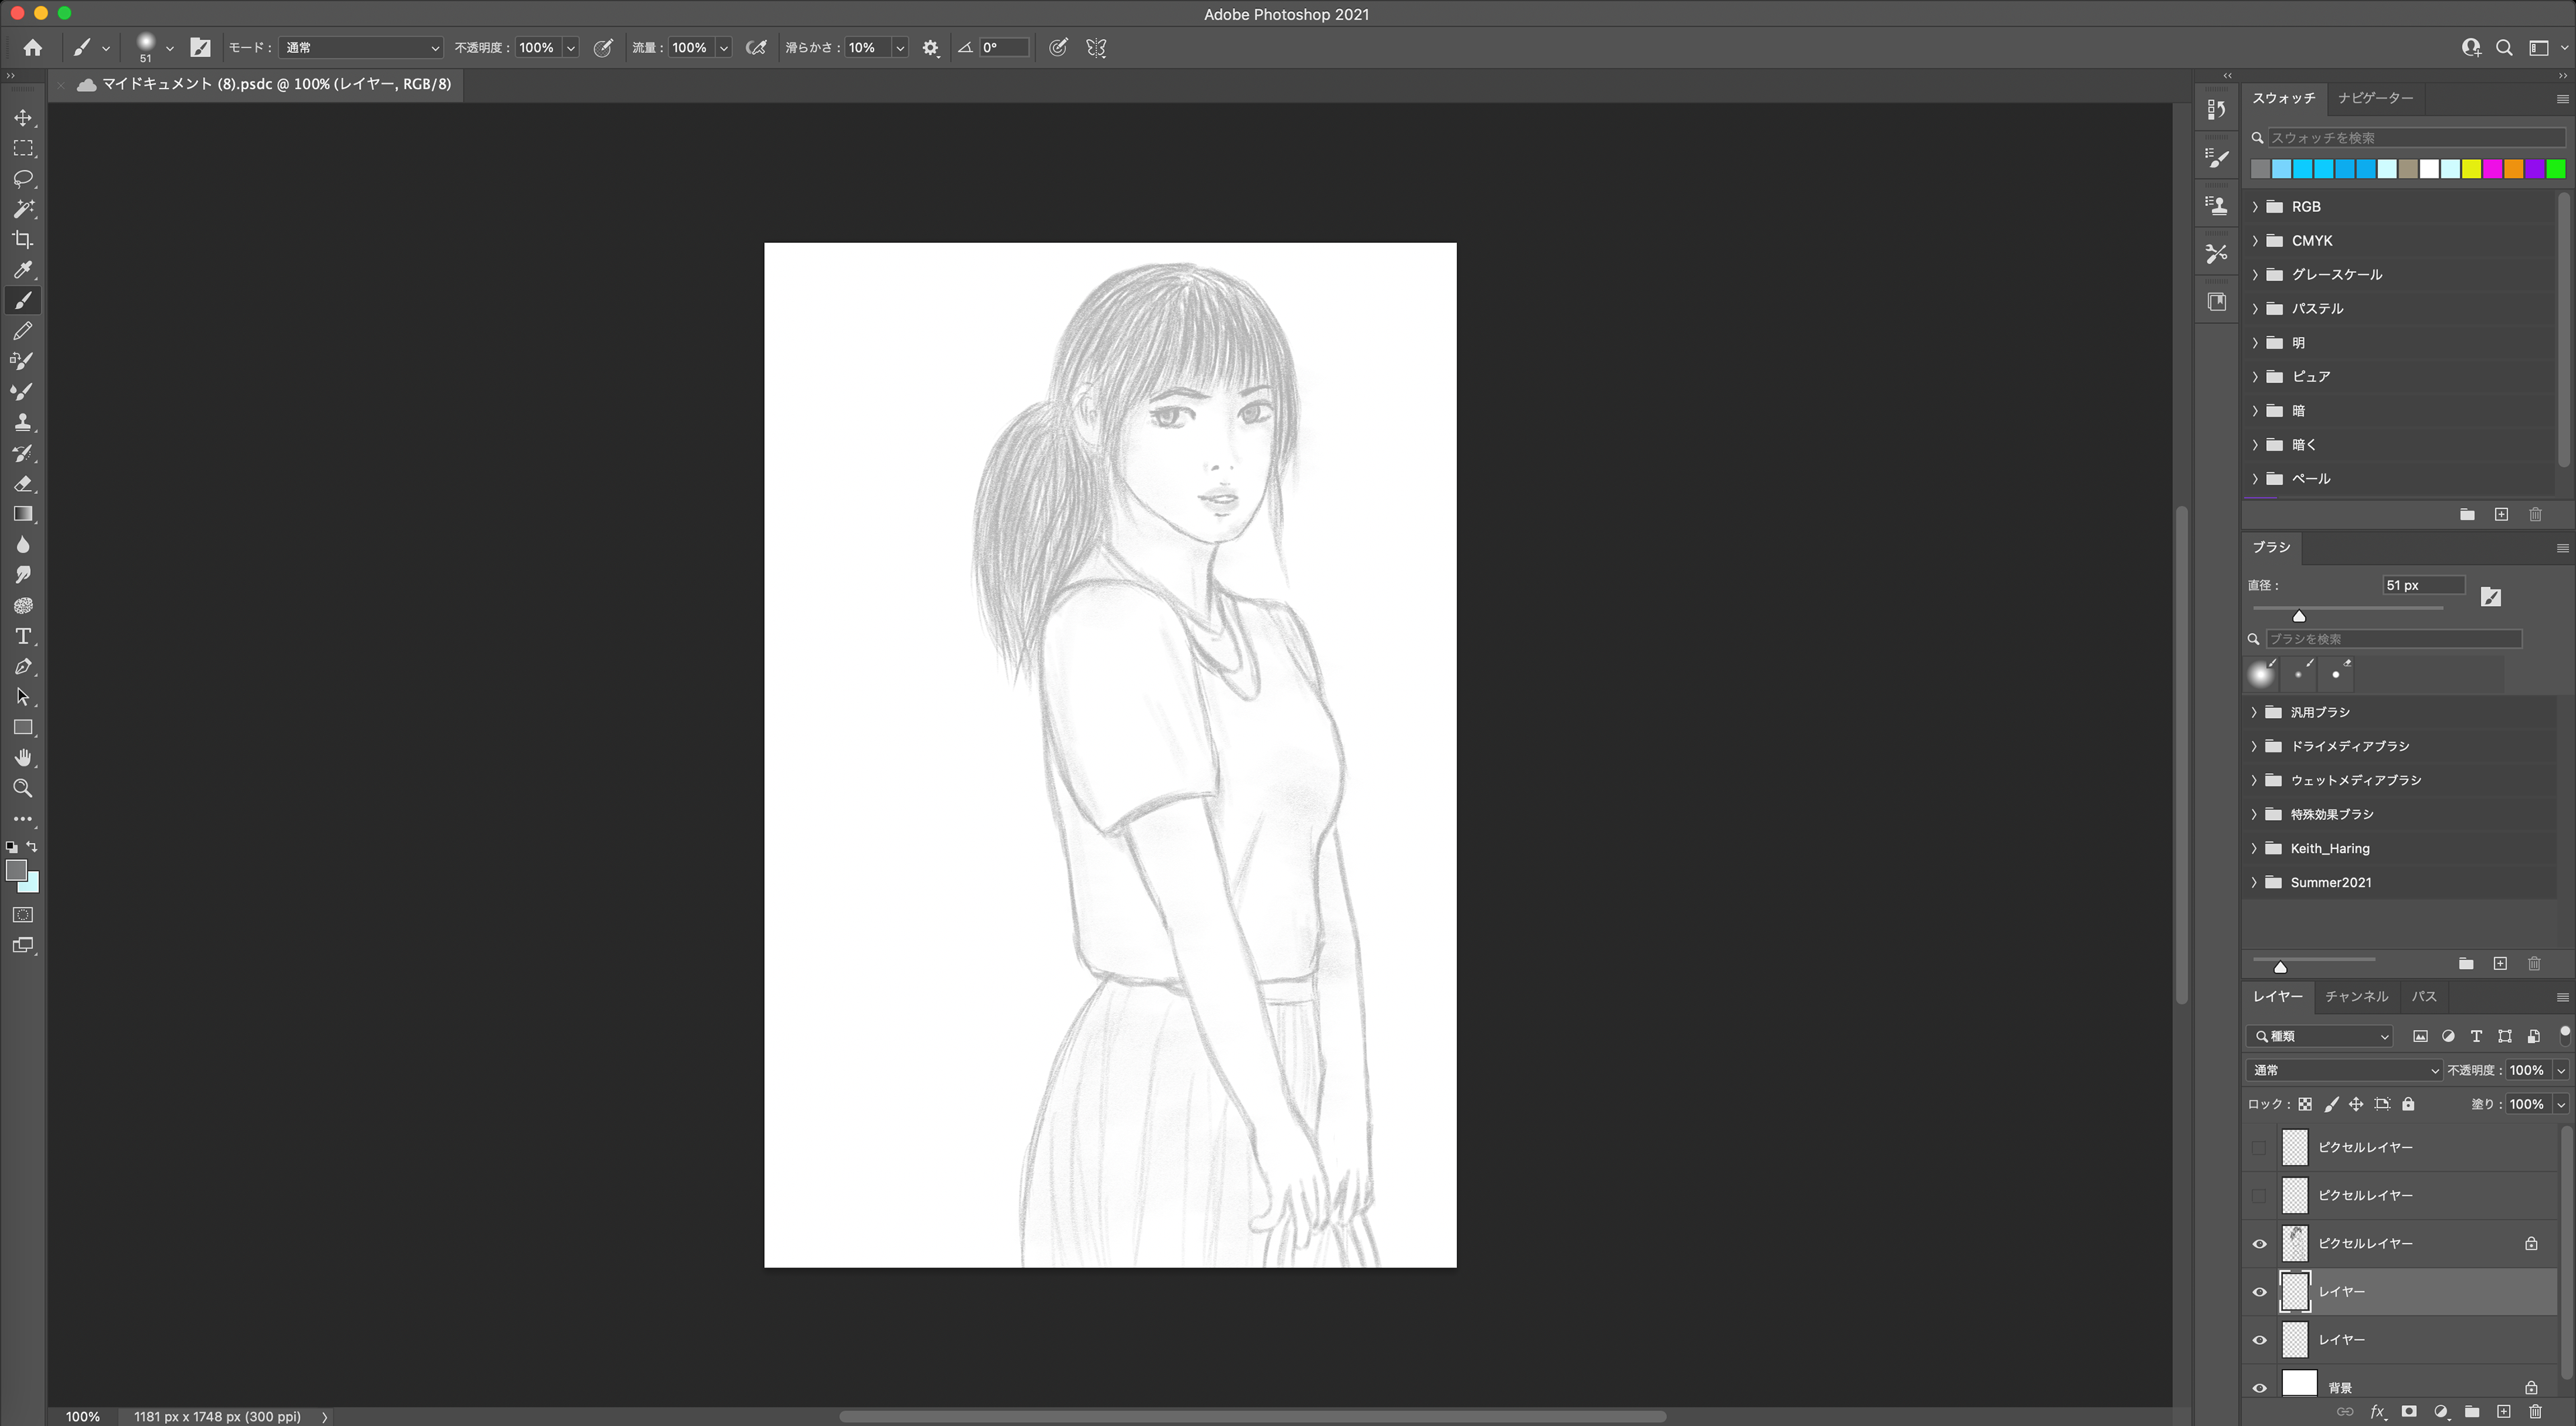Select the Zoom tool in toolbar
The height and width of the screenshot is (1426, 2576).
[23, 789]
